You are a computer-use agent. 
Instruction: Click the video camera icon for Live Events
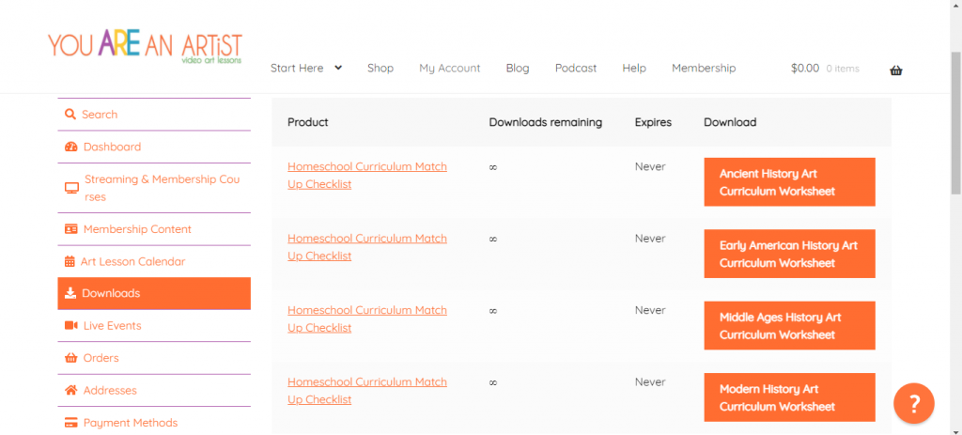click(x=71, y=325)
